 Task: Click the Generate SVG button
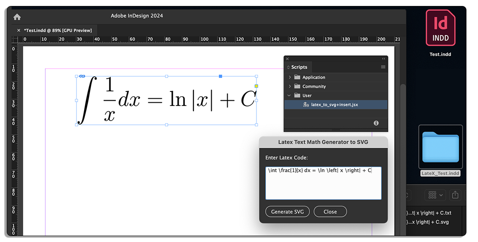pos(287,211)
